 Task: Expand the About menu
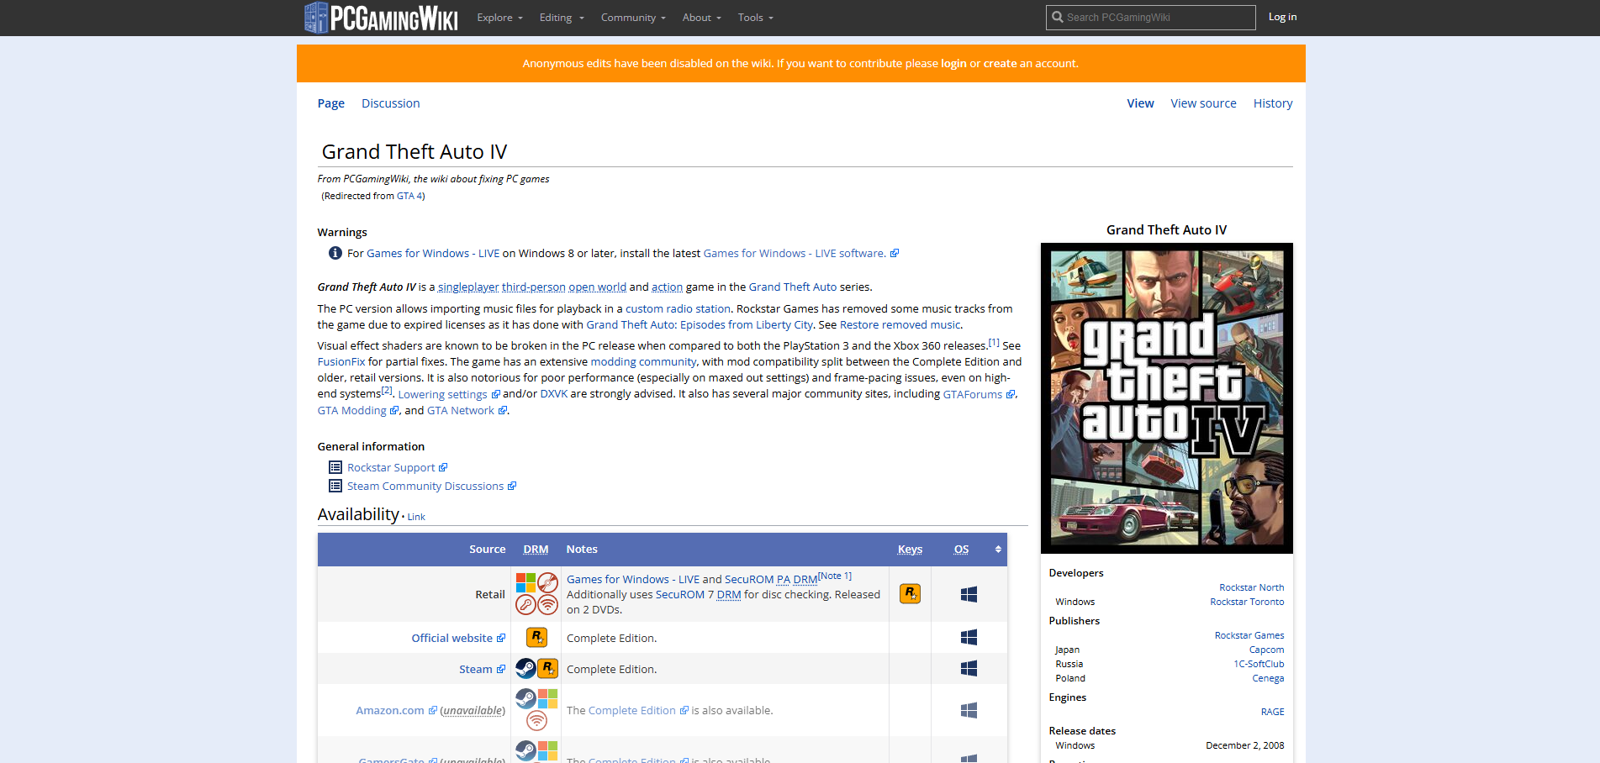tap(701, 18)
